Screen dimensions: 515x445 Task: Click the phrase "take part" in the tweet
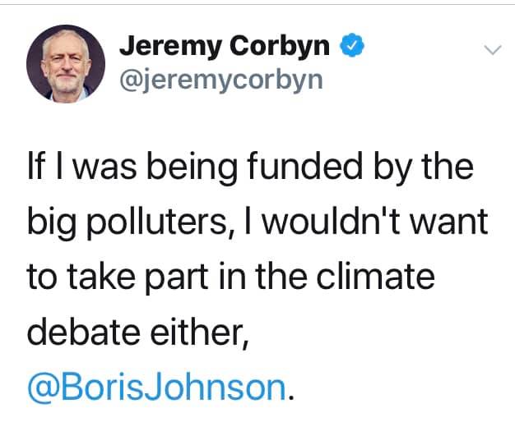[132, 276]
